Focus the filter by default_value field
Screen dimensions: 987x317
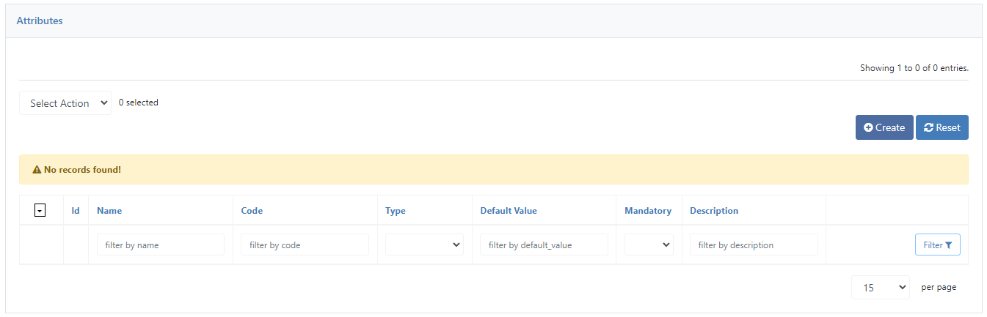coord(544,245)
